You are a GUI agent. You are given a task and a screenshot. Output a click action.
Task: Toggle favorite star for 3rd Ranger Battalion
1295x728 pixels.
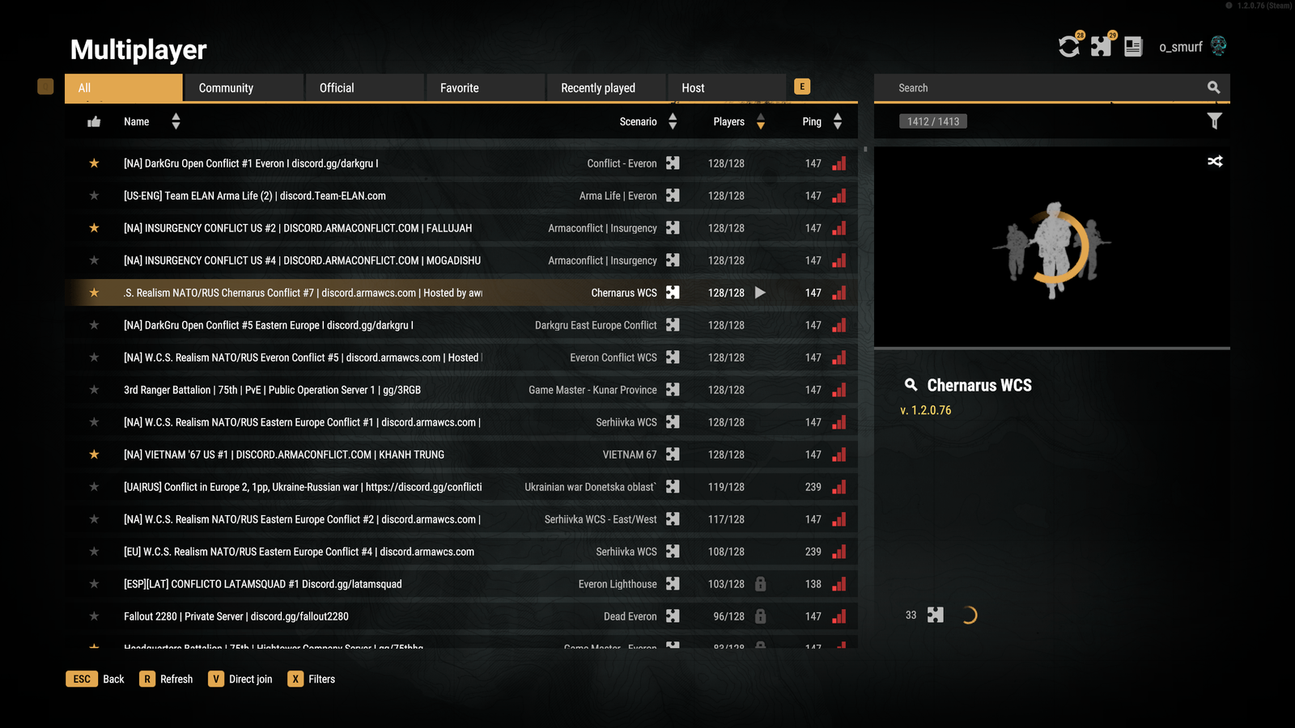94,390
